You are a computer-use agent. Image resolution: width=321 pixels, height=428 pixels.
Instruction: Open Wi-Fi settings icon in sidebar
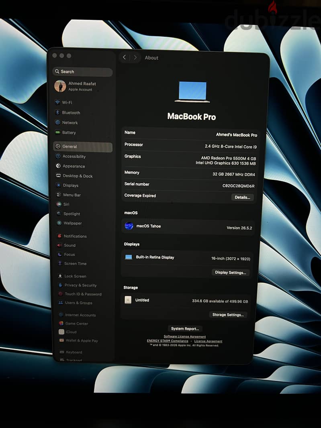tap(57, 102)
